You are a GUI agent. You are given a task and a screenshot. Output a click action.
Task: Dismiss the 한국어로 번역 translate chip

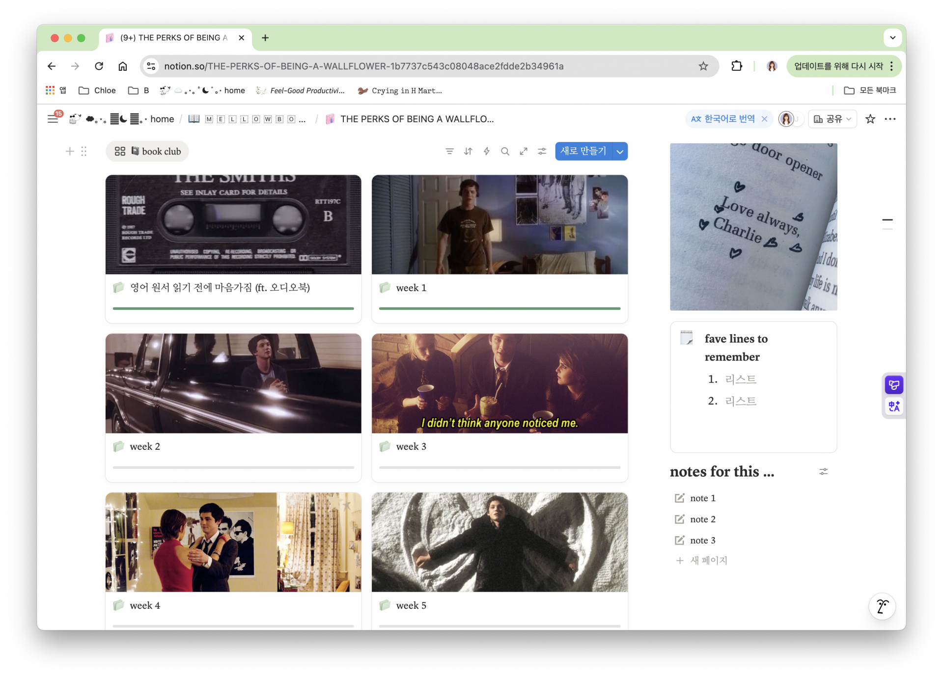point(764,119)
